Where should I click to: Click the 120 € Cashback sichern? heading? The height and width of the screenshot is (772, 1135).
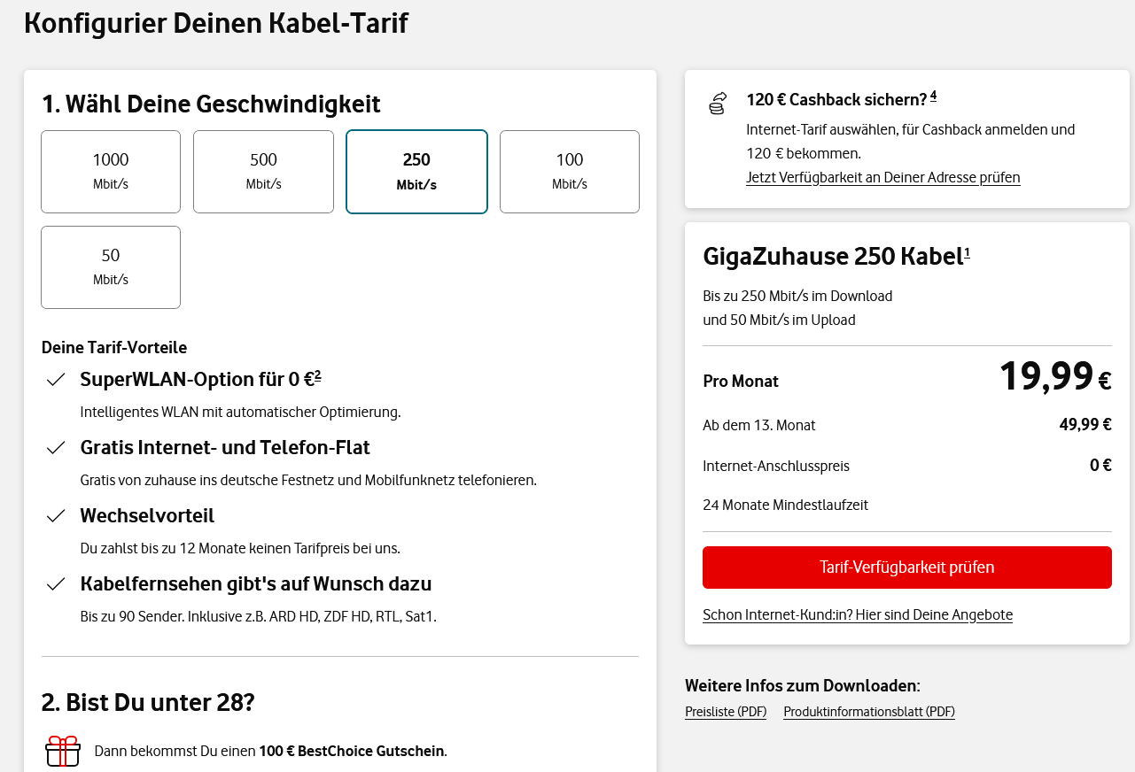836,99
